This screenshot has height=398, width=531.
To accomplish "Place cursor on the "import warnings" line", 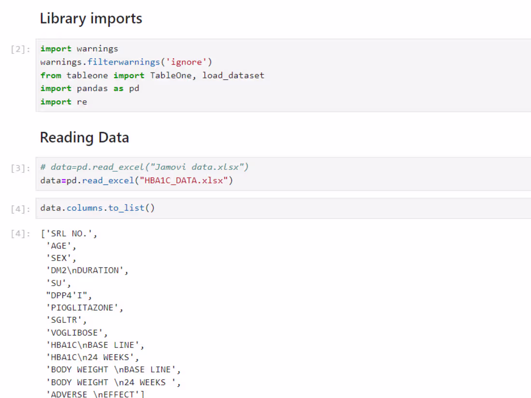I will [x=79, y=49].
